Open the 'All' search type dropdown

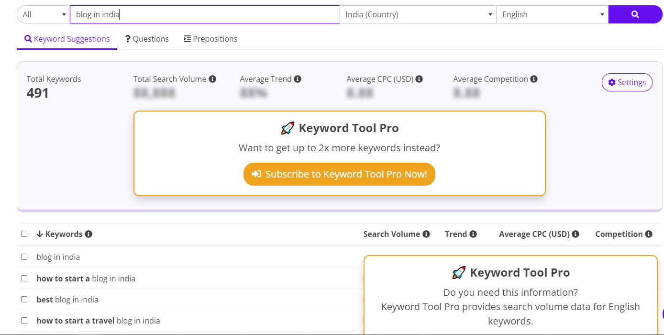coord(43,14)
